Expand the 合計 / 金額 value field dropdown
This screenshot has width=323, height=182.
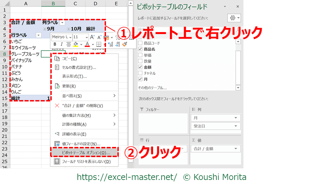click(x=236, y=148)
